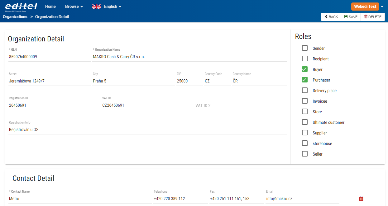Check the Ultimate customer role
The height and width of the screenshot is (206, 388).
(x=305, y=122)
